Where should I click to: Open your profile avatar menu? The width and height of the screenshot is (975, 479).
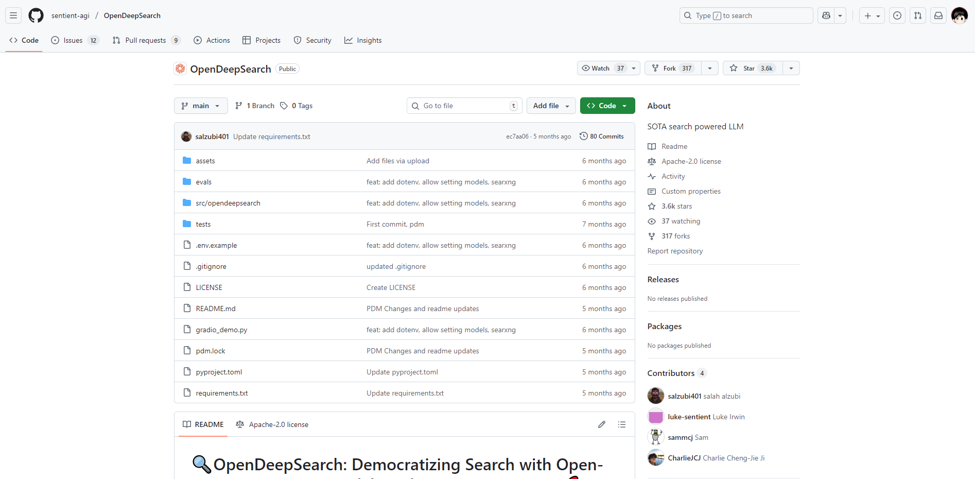[960, 15]
